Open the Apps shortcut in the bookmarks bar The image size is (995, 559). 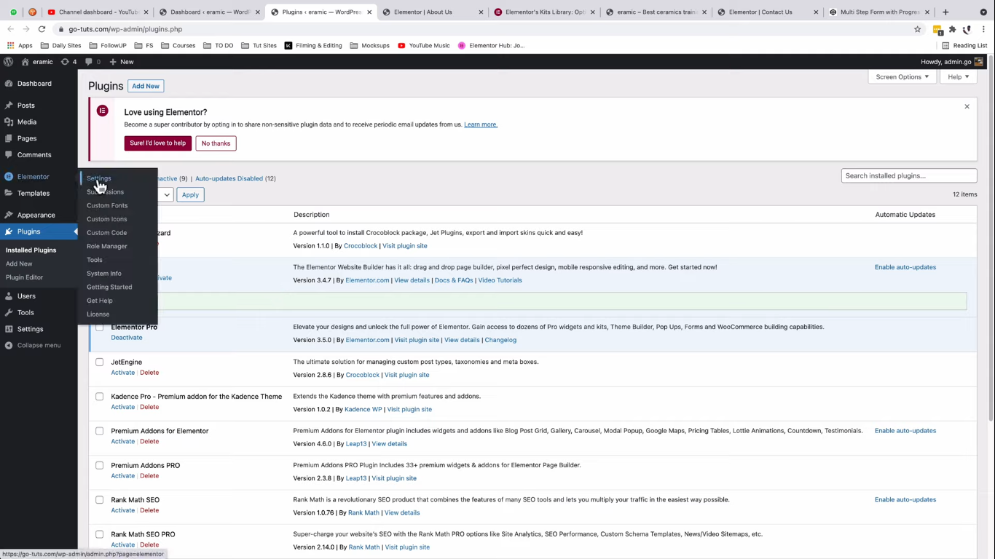click(x=20, y=45)
